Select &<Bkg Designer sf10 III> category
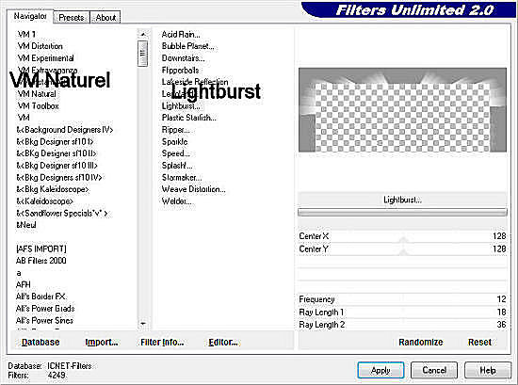The image size is (518, 385). click(x=57, y=166)
